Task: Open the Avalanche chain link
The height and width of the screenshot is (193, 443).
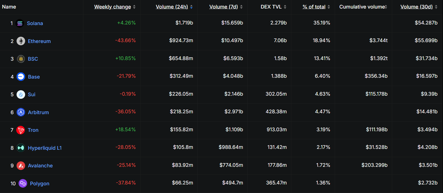Action: click(40, 166)
